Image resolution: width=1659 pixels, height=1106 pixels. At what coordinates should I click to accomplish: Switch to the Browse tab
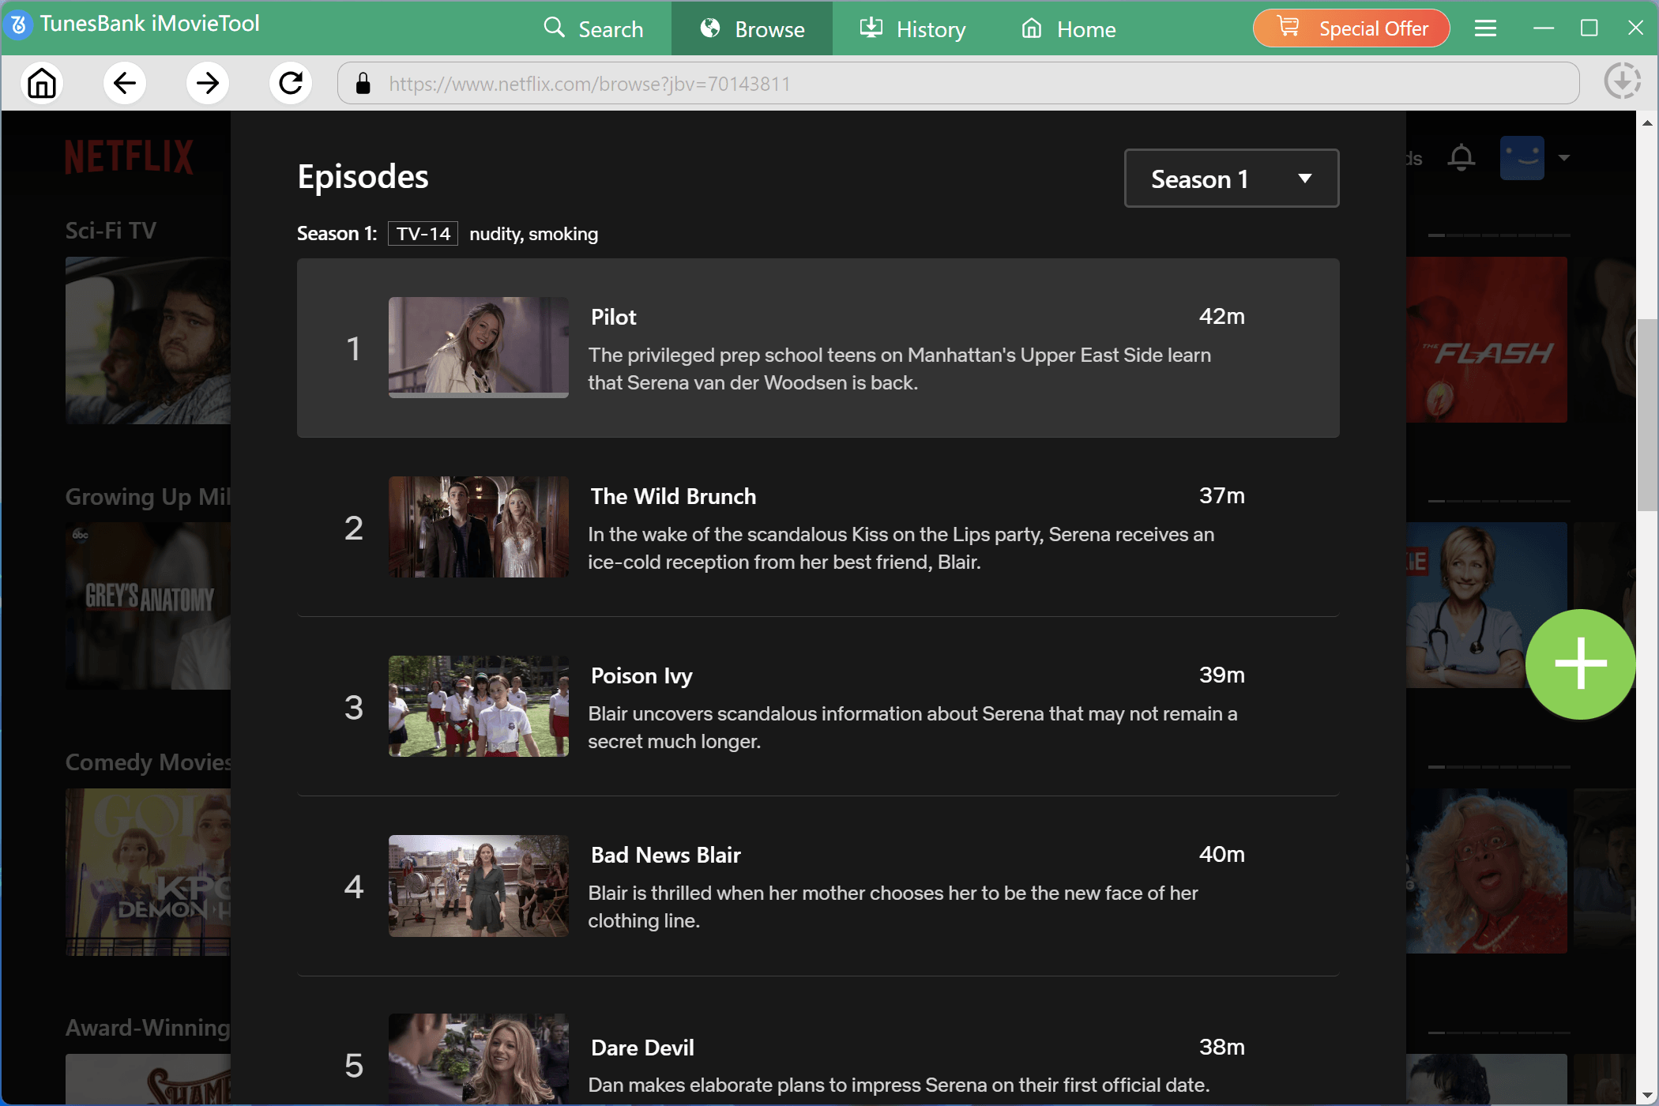(752, 29)
